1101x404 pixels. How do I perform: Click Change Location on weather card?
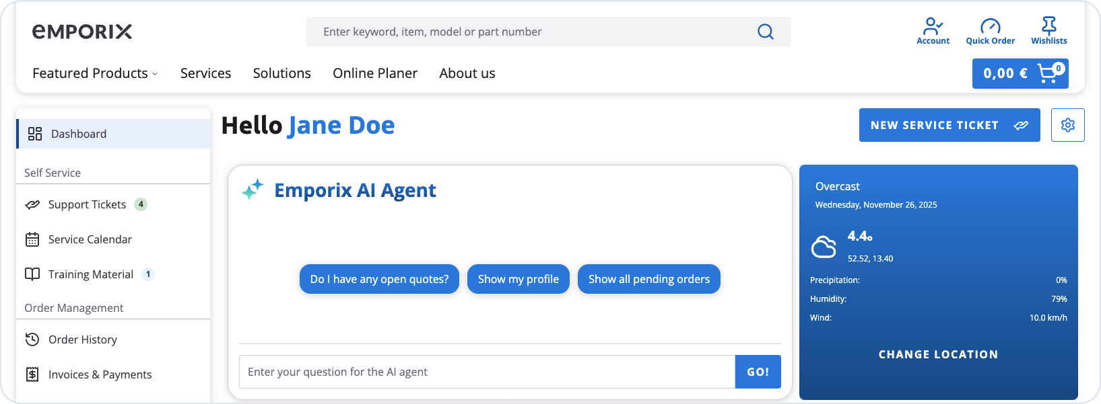point(938,354)
